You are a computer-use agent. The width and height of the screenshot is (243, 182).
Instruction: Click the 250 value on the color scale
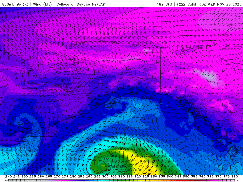pyautogui.click(x=25, y=177)
